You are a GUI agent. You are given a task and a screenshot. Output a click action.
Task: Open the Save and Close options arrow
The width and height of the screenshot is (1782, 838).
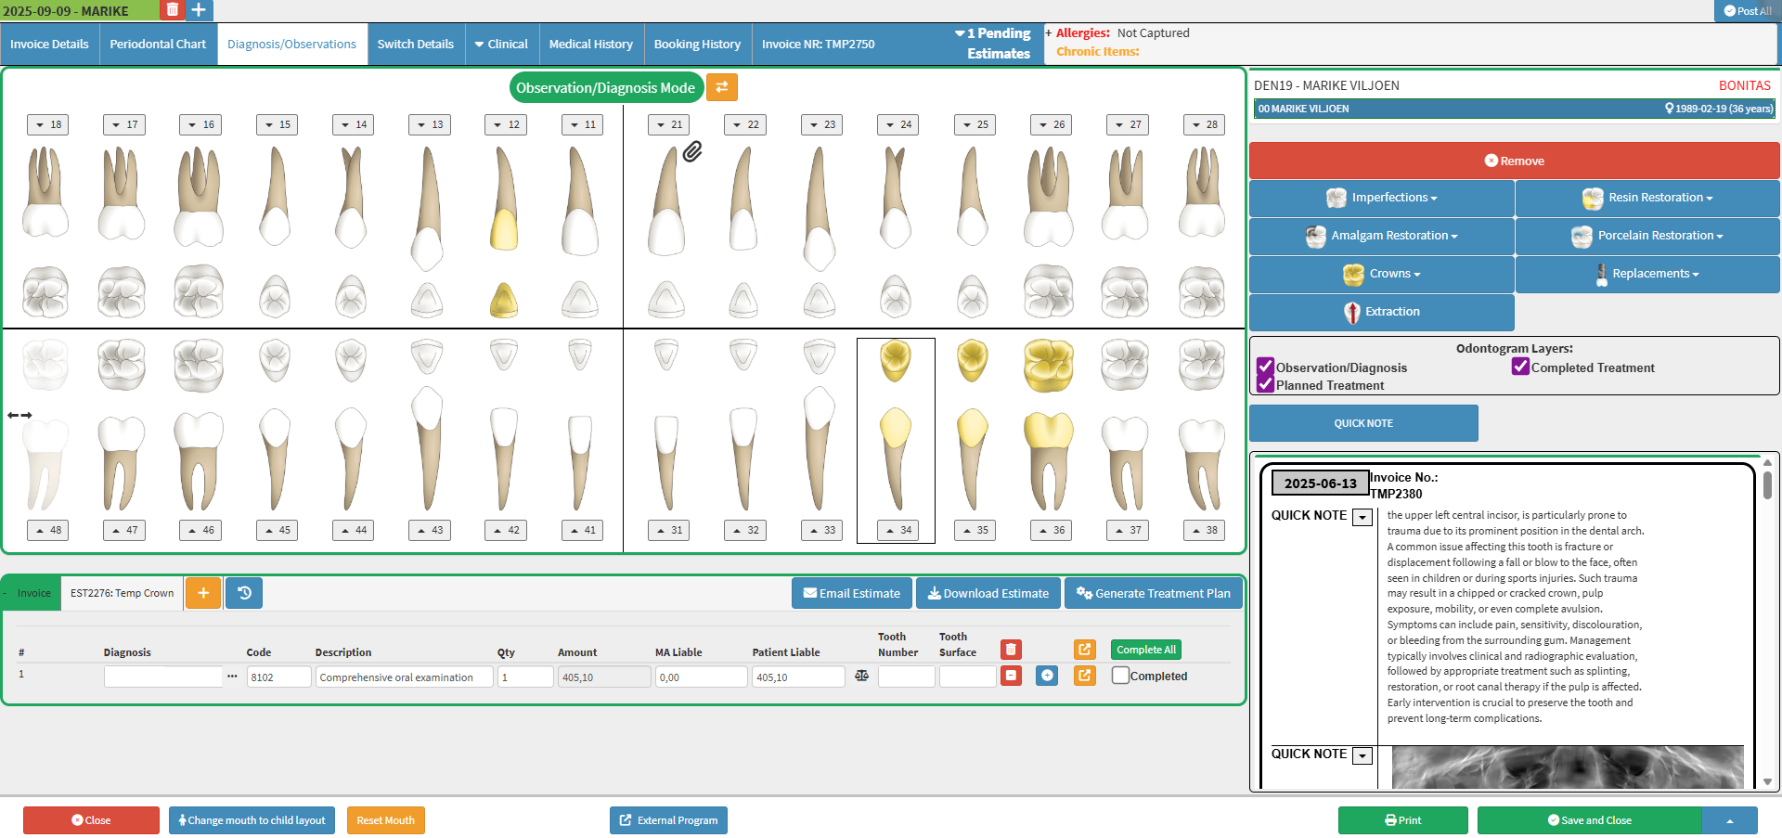tap(1730, 820)
